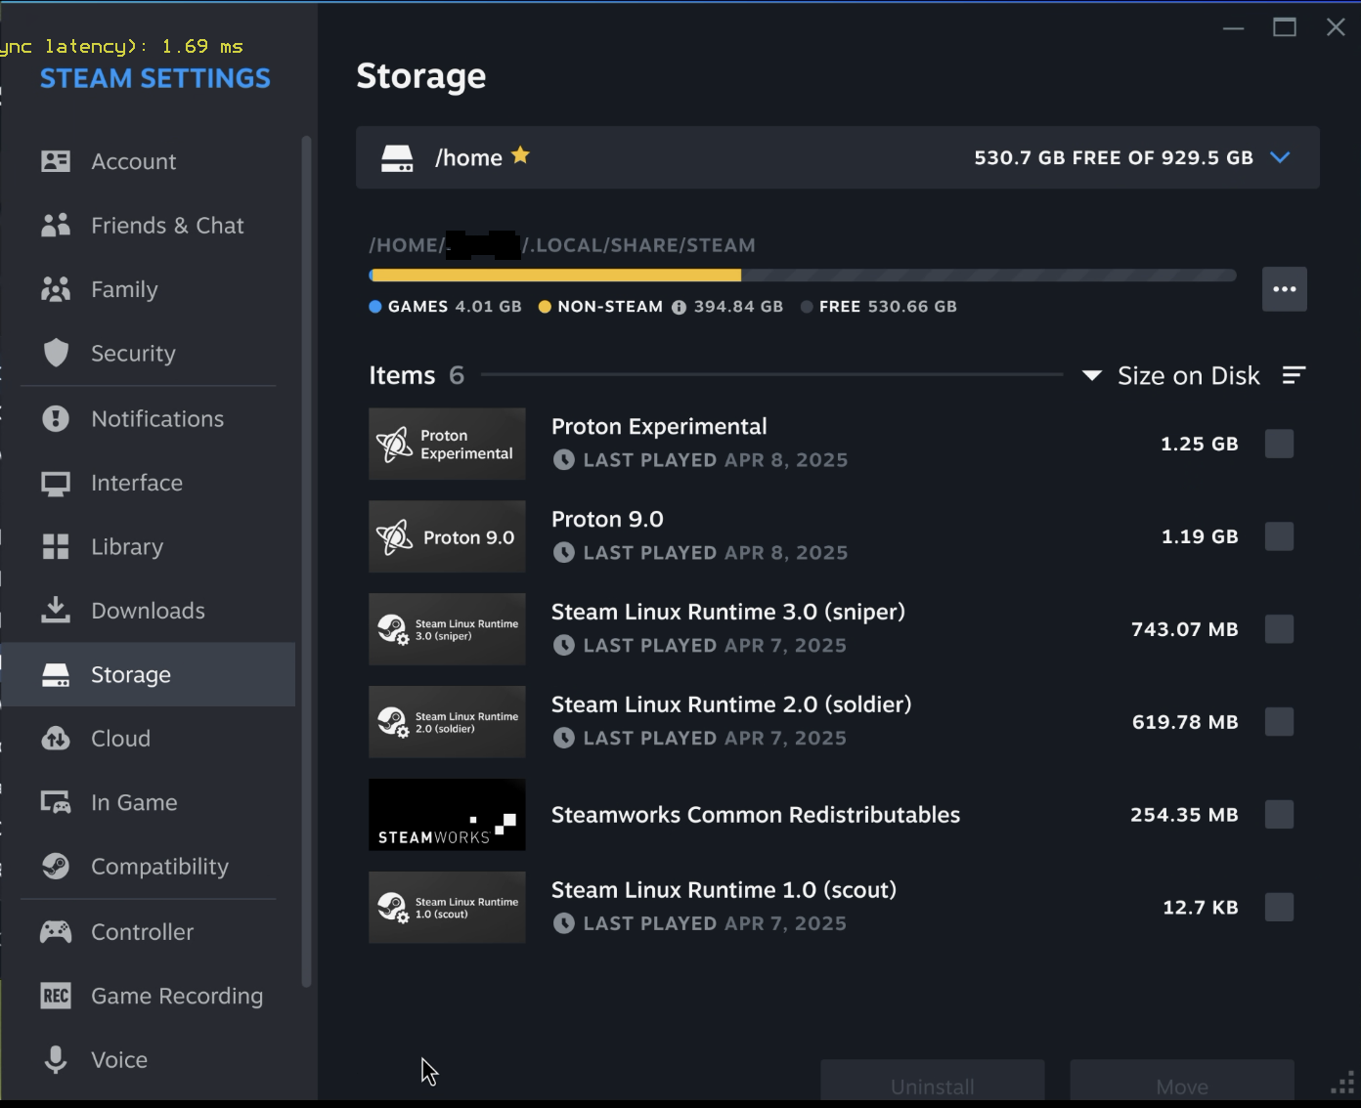This screenshot has width=1361, height=1108.
Task: Click the Game Recording REC icon
Action: 56,996
